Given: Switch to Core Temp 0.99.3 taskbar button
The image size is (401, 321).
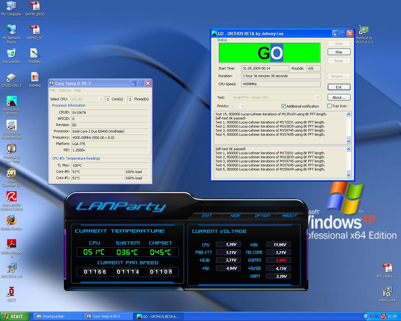Looking at the screenshot, I should (108, 316).
